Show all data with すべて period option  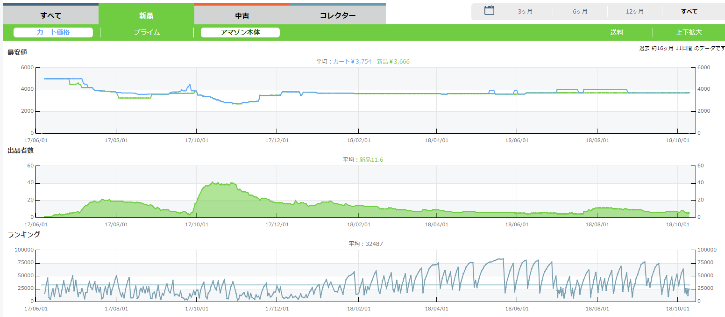click(689, 12)
